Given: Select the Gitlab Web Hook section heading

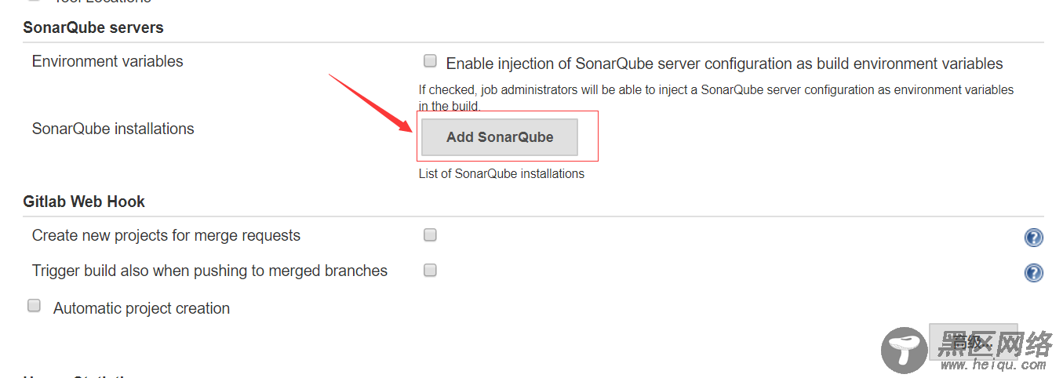Looking at the screenshot, I should coord(84,202).
